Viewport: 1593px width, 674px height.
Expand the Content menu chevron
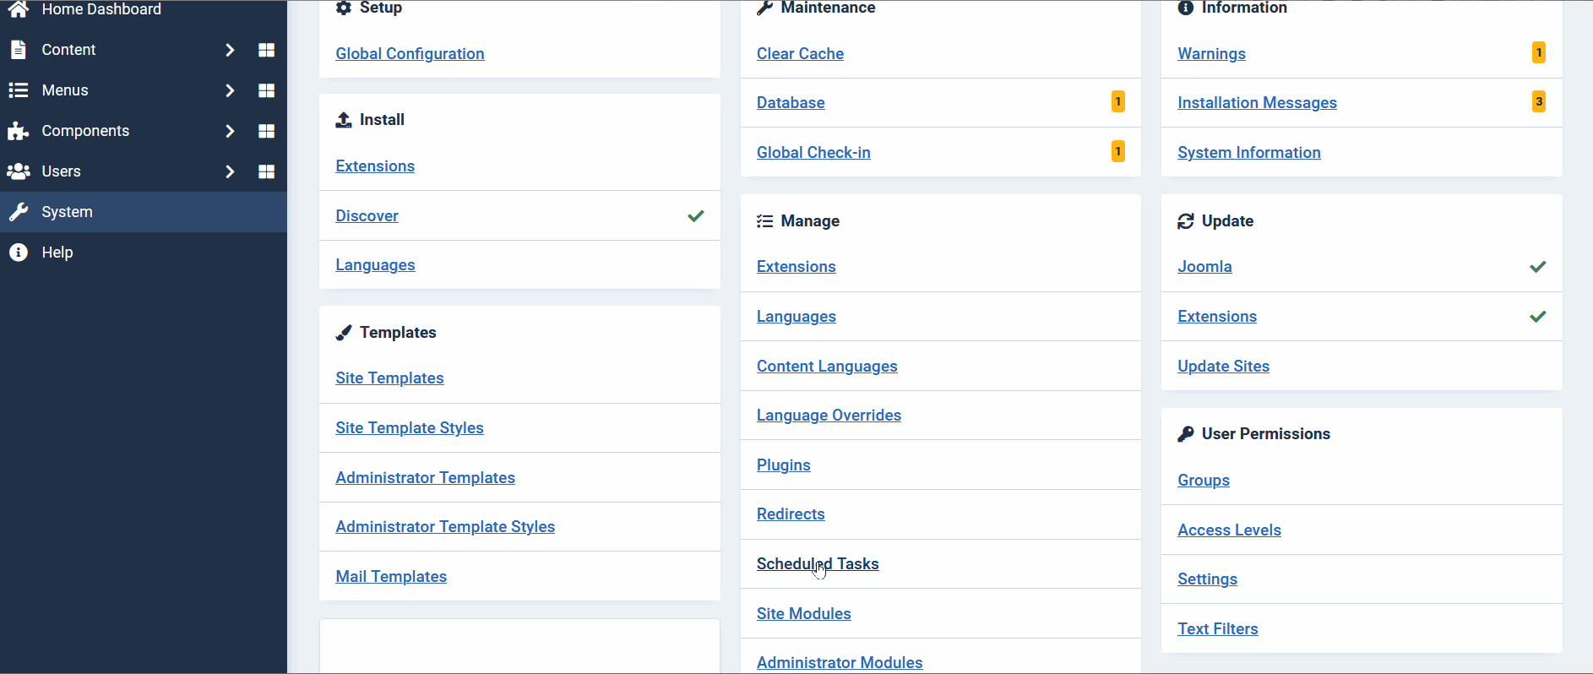(230, 50)
